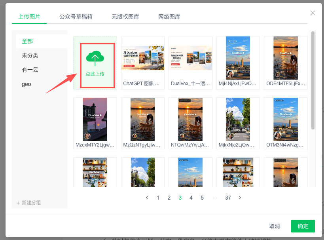Select the MjI4NjAxLjEwO image thumbnail
Screen dimensions: 324x240
point(238,63)
